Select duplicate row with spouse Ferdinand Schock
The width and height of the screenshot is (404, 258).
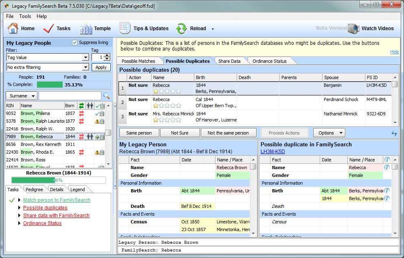pyautogui.click(x=255, y=103)
